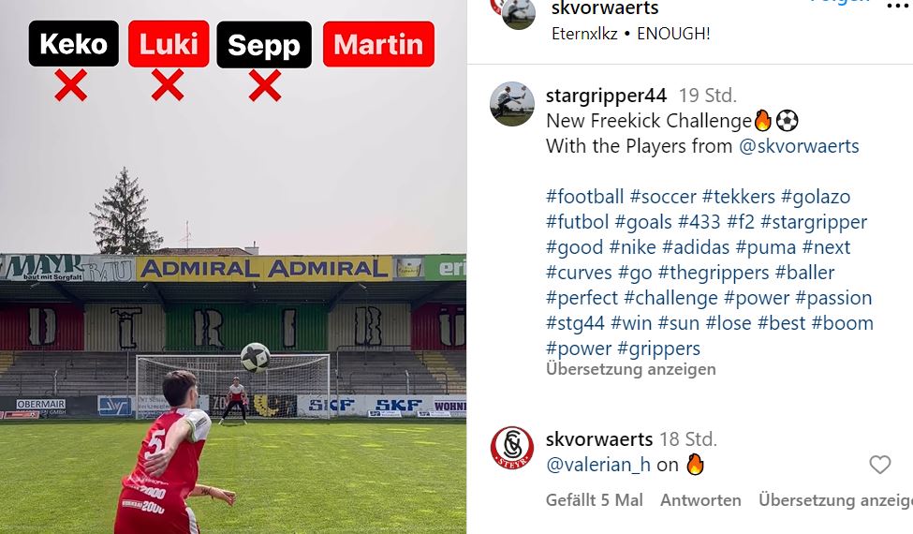Open the #stargripper hashtag
This screenshot has width=913, height=534.
(x=814, y=222)
